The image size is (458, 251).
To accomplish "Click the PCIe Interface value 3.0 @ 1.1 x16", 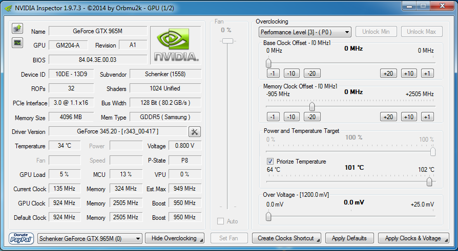I will click(71, 103).
